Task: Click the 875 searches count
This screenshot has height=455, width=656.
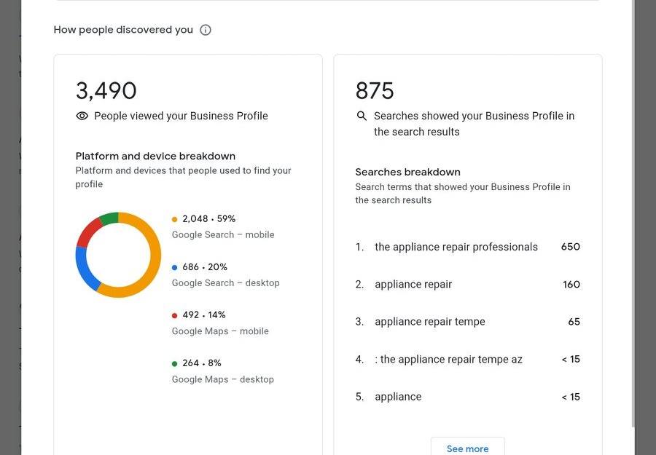Action: (375, 91)
